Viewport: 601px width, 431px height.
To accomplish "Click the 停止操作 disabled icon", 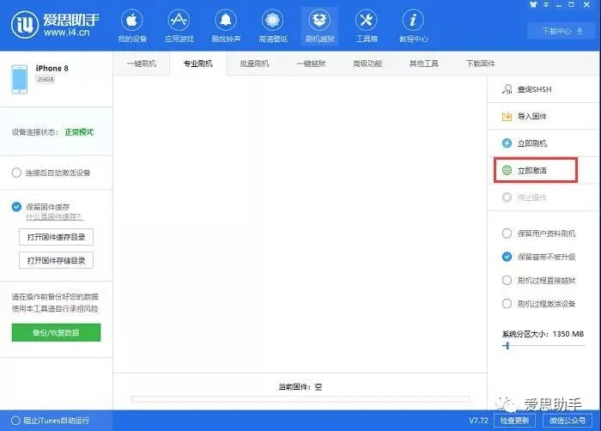I will coord(507,197).
